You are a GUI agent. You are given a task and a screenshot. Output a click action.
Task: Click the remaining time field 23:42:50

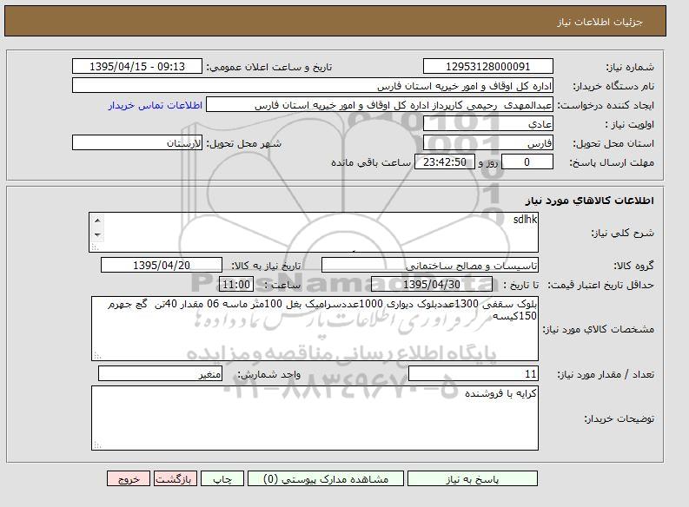[445, 162]
